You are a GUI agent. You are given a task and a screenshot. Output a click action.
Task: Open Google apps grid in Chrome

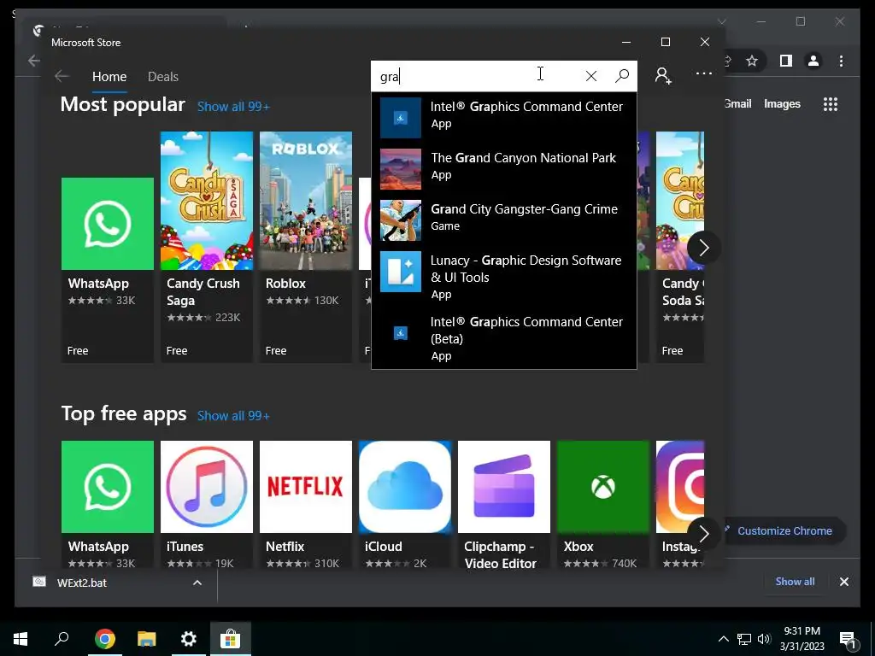[x=831, y=104]
